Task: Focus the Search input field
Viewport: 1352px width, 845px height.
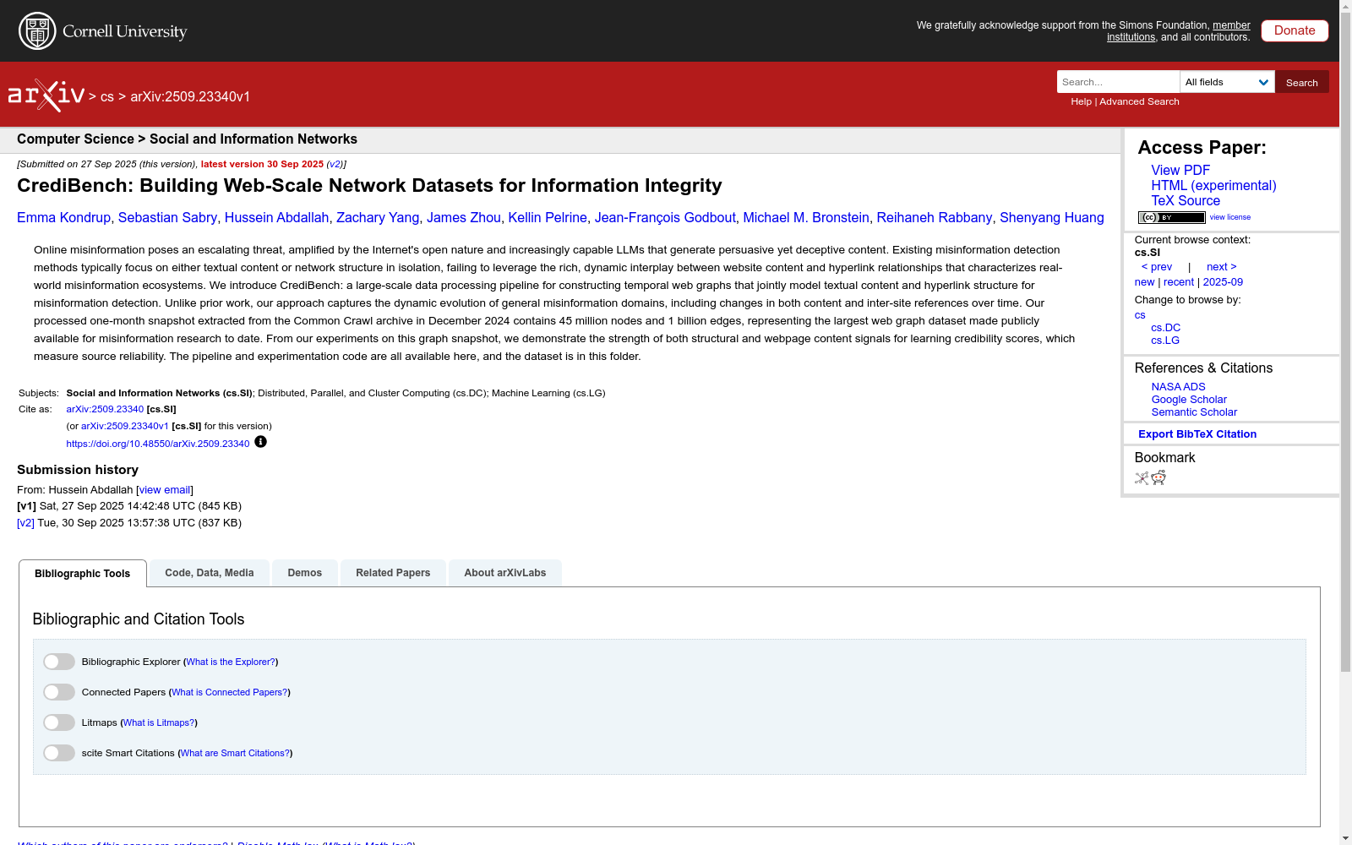Action: 1118,82
